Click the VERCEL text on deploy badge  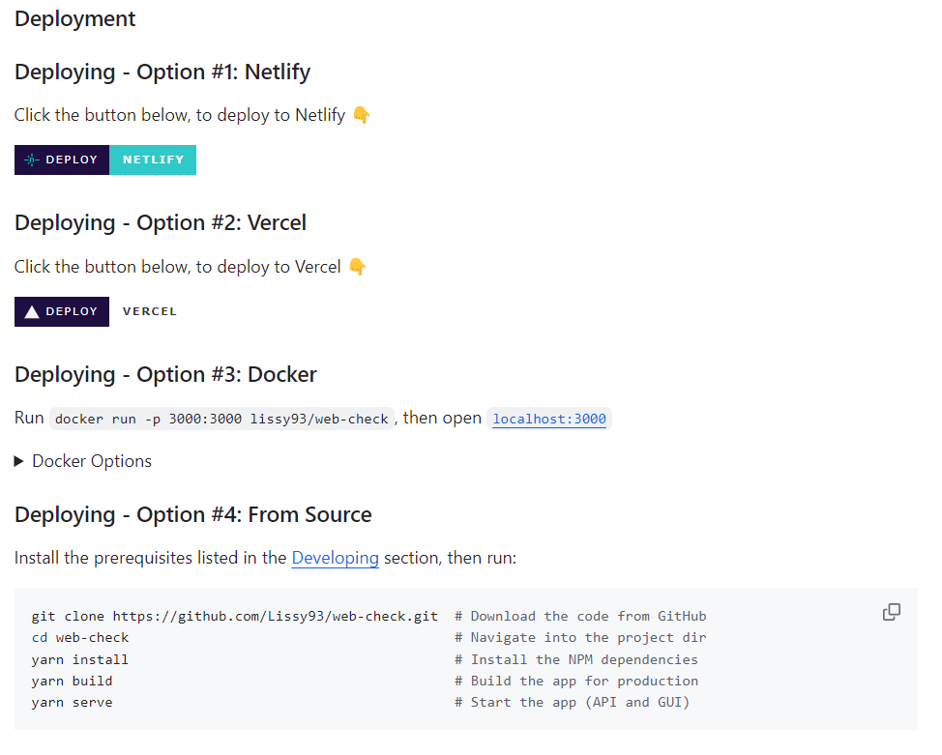point(150,311)
